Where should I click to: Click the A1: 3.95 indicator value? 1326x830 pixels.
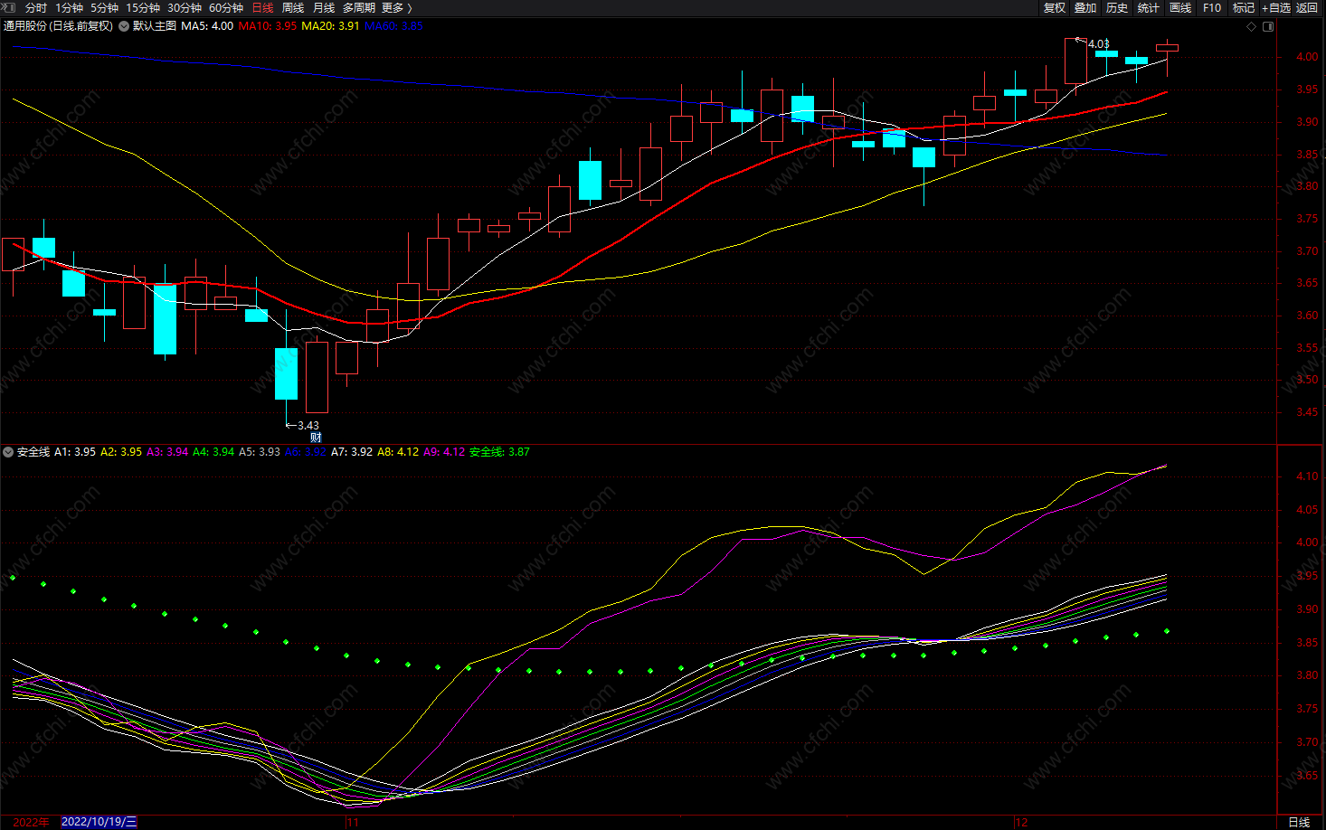[x=75, y=452]
